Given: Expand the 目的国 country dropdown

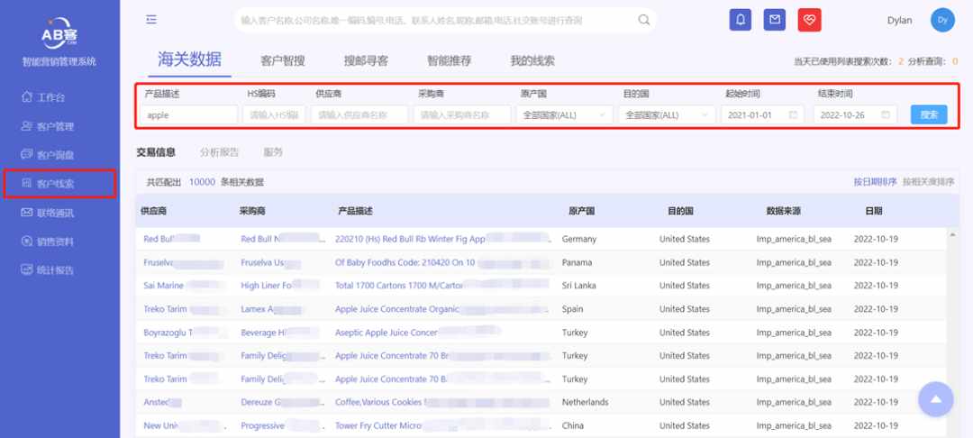Looking at the screenshot, I should (x=667, y=114).
